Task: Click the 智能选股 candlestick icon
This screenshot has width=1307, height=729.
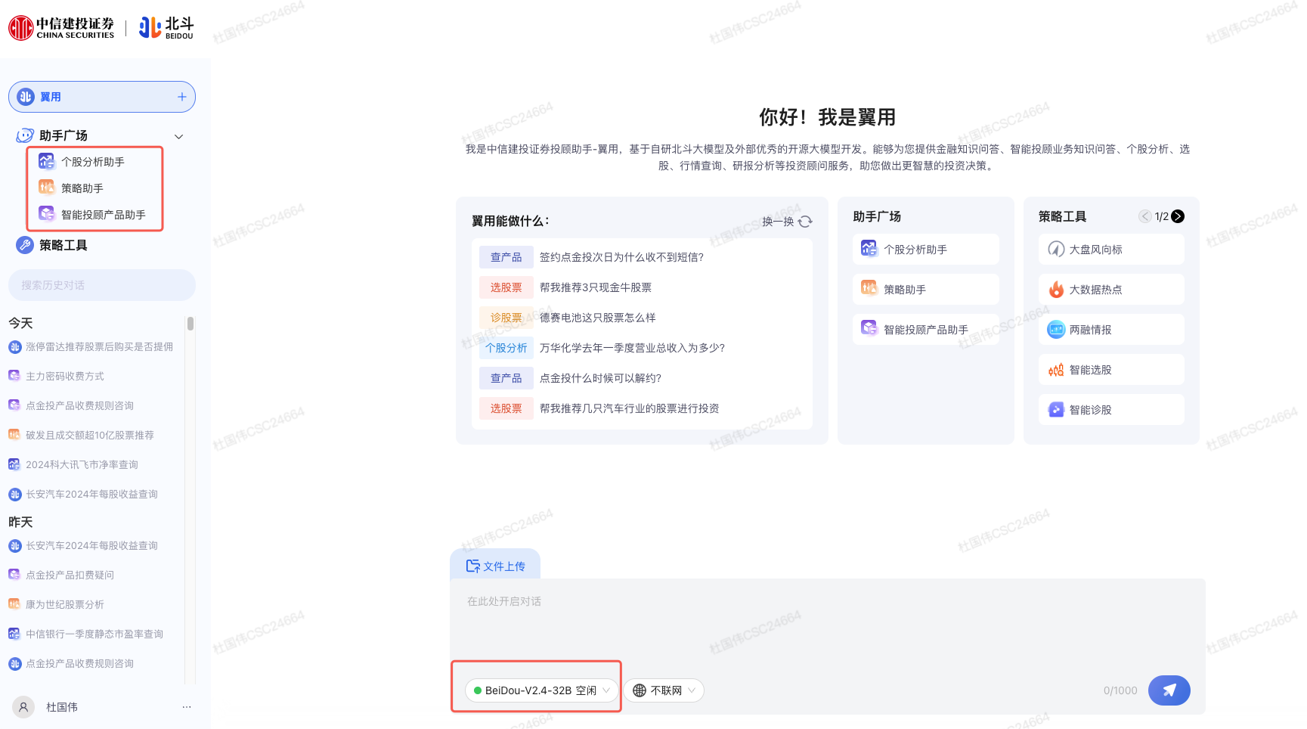Action: [1056, 370]
